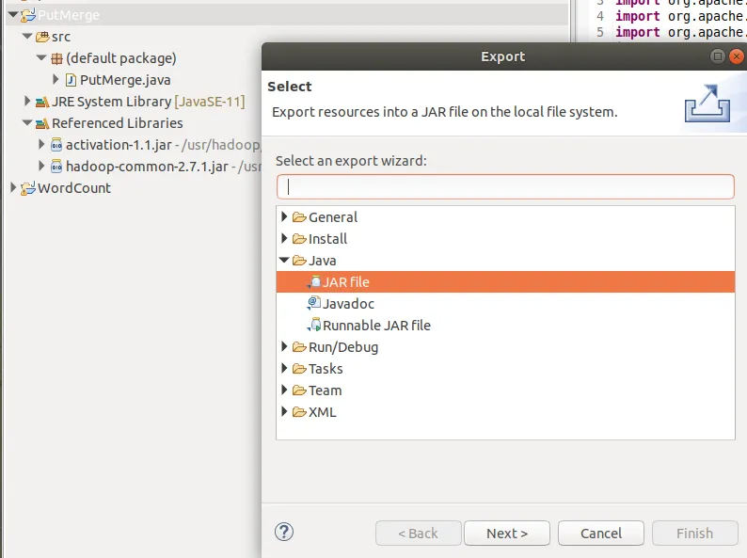Click the JRE System Library icon
The width and height of the screenshot is (747, 558).
41,102
